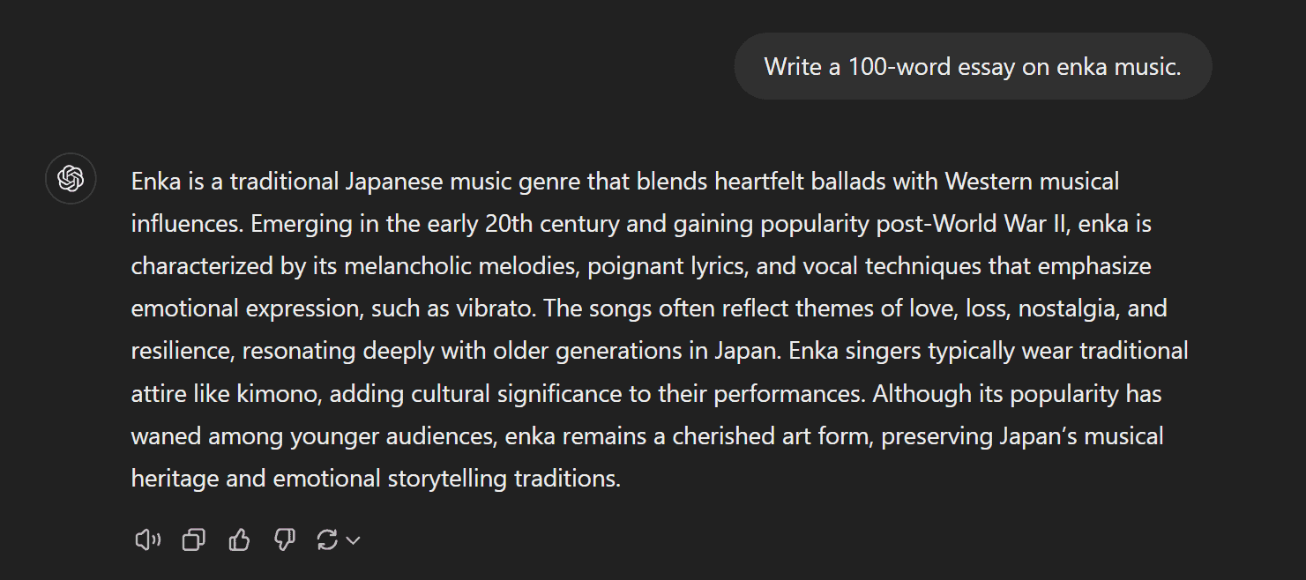Click the word "kimono" in the essay
1306x580 pixels.
(x=278, y=393)
